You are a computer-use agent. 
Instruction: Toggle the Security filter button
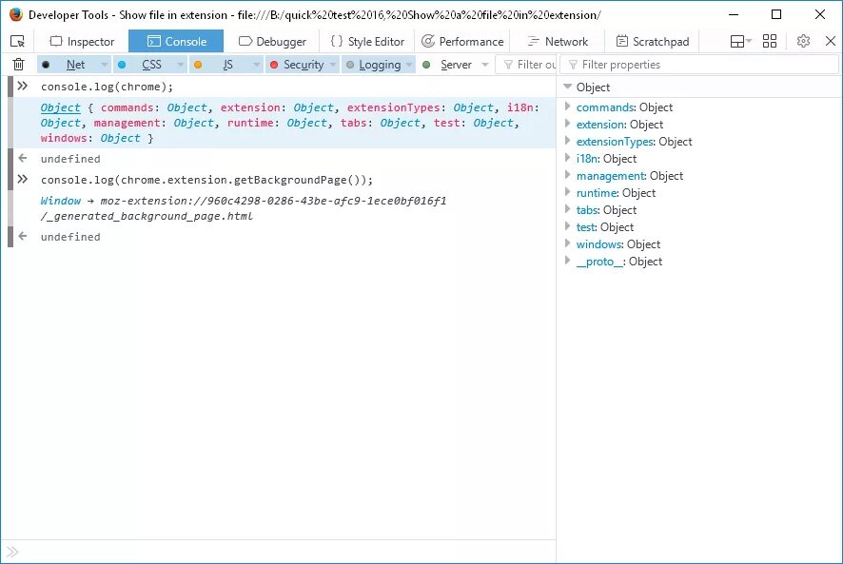click(x=297, y=65)
